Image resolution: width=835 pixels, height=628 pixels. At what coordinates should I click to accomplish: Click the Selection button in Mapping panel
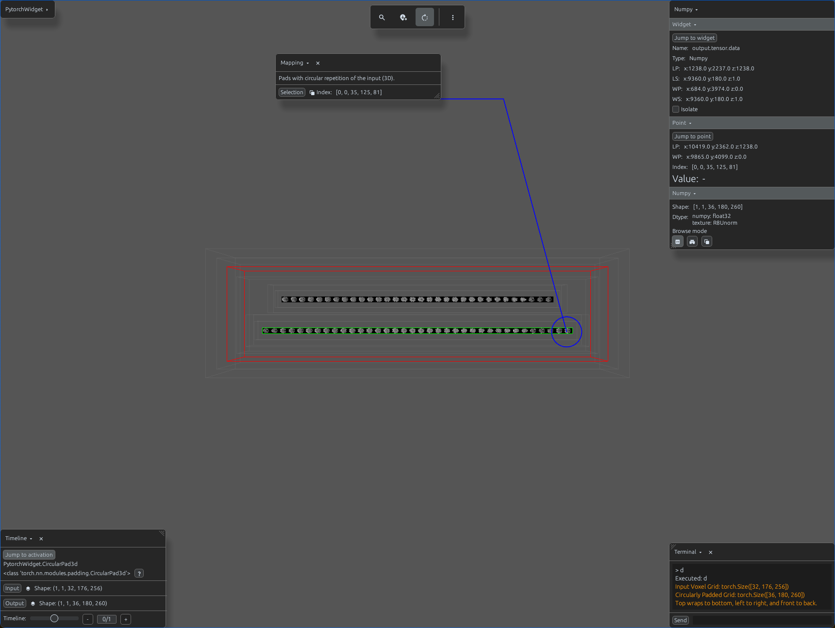(x=292, y=92)
